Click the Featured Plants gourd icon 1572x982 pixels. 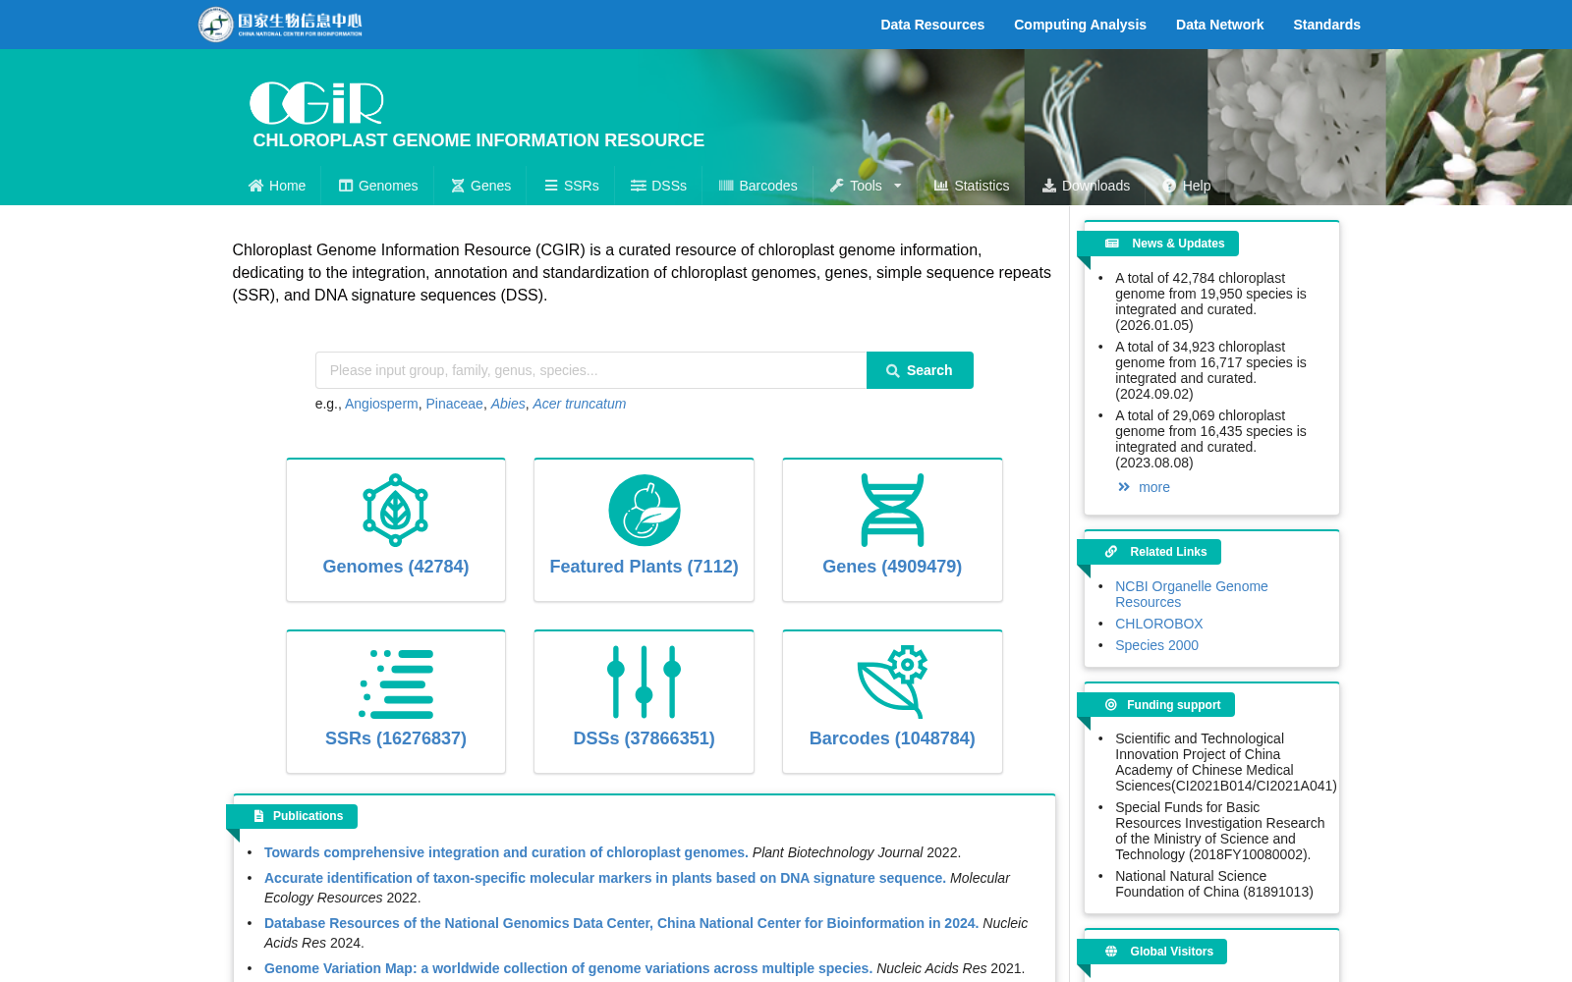(x=645, y=511)
